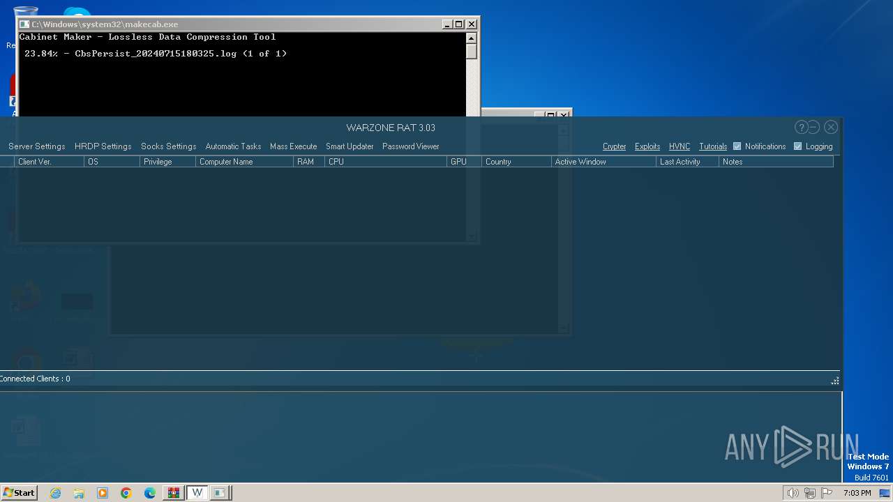Click the makecab.exe title bar icon
Screen dimensions: 893x502
[24, 24]
